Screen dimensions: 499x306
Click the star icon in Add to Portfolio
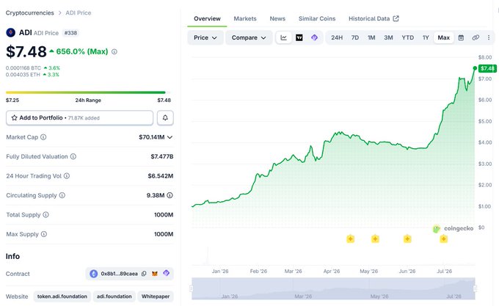point(15,117)
